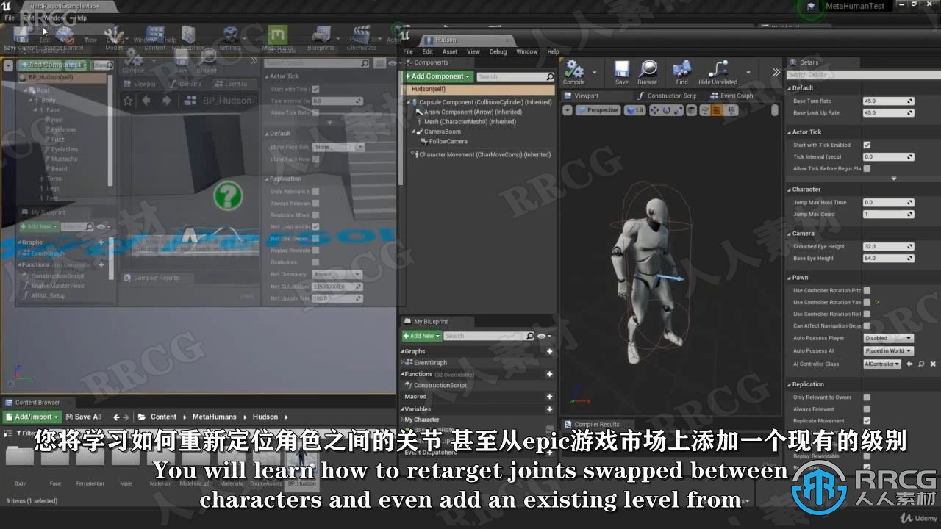Enable Use Controller Rotation Roll

click(x=867, y=314)
